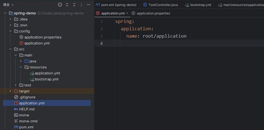Switch to the pom.xml (spring-demo) tab
The image size is (264, 130).
pos(116,5)
